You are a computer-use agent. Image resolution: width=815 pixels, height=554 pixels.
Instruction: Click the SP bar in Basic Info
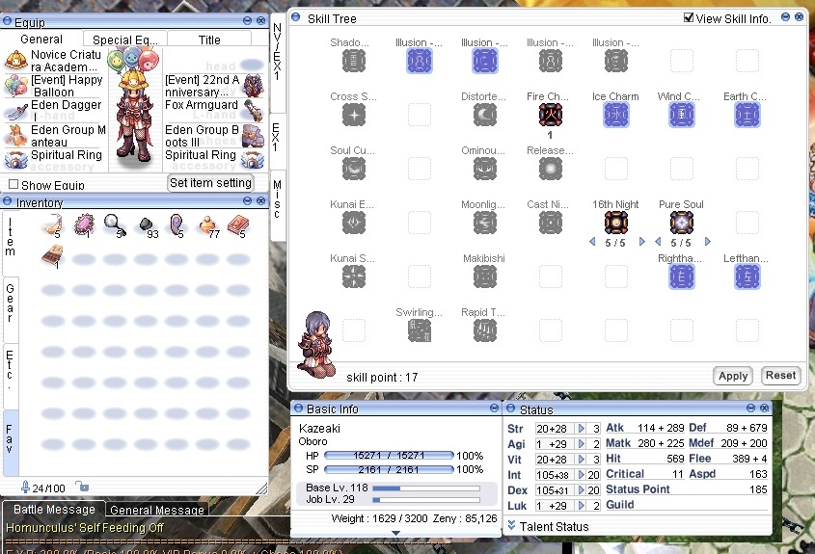[389, 469]
